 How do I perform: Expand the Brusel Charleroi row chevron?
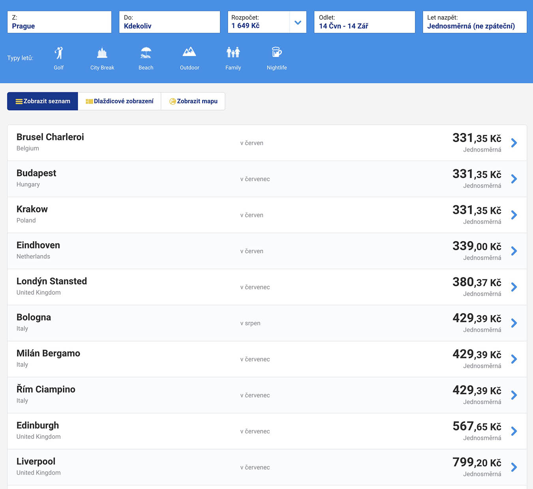514,143
